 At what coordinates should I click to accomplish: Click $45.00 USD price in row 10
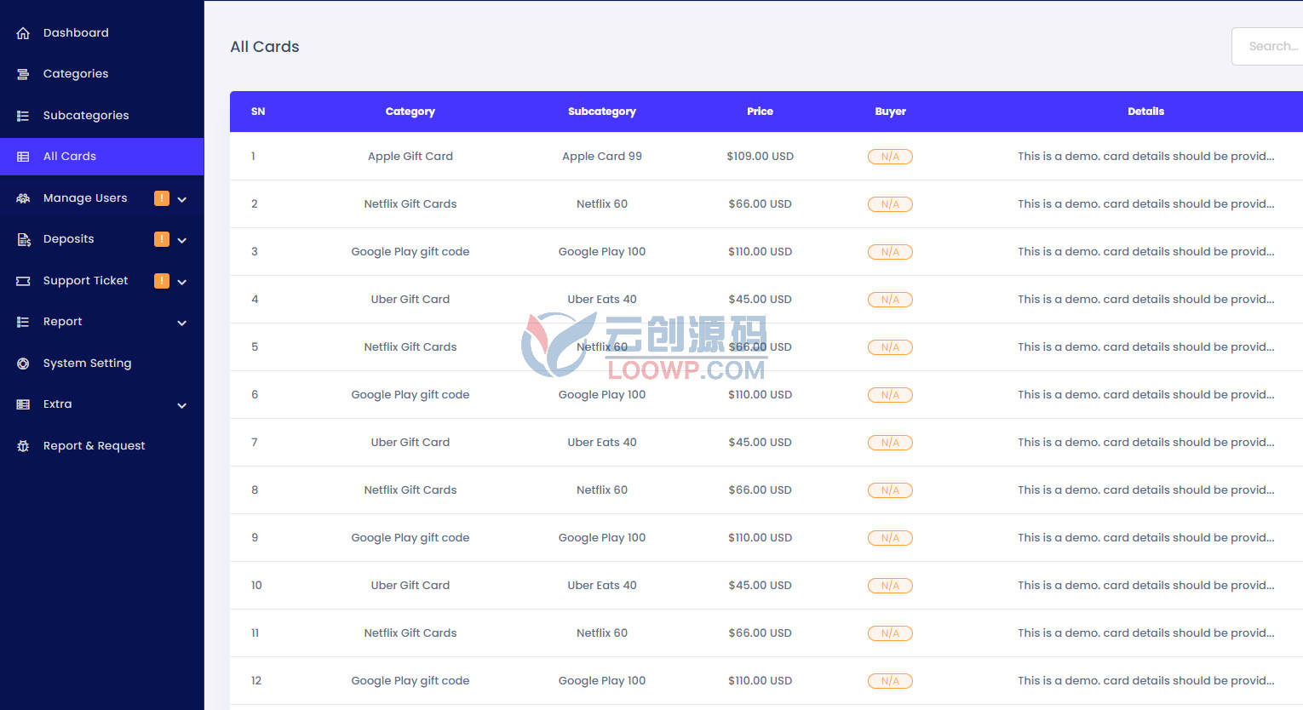(761, 585)
